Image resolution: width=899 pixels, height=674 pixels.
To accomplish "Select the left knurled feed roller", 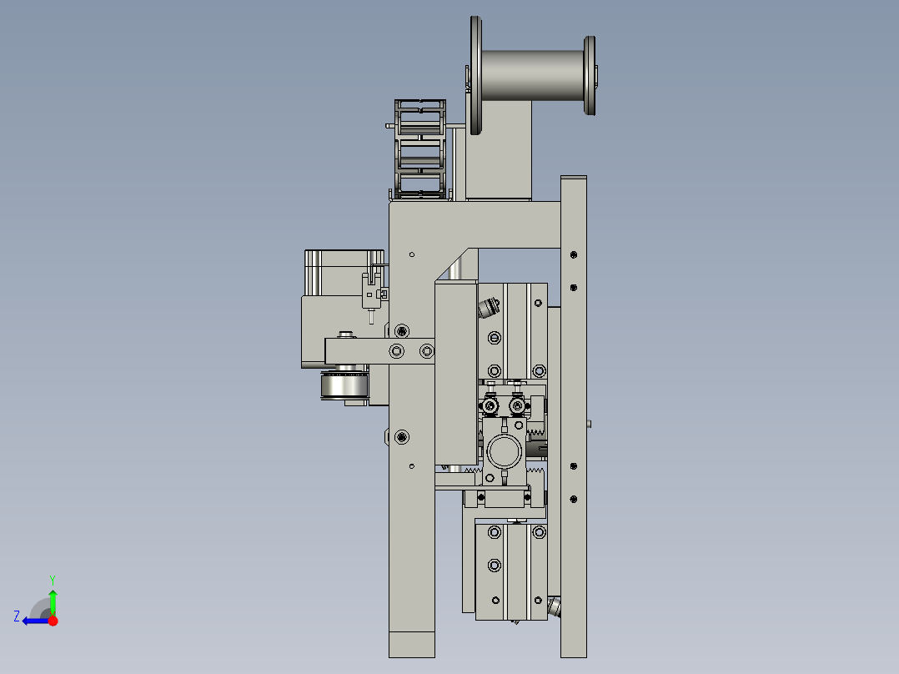I will [x=490, y=406].
